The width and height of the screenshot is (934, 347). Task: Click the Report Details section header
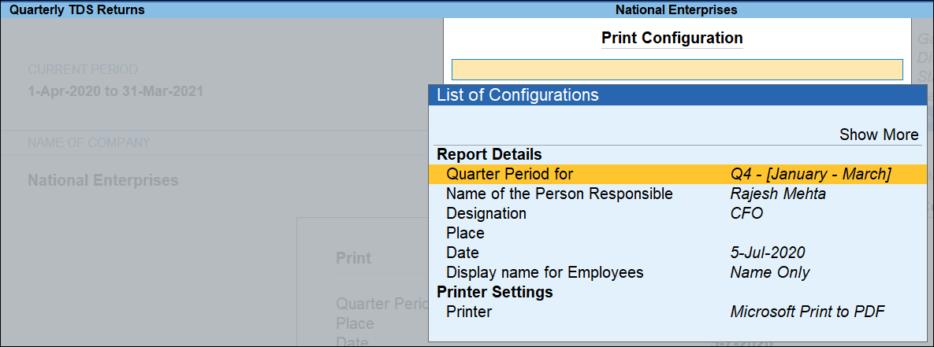click(x=489, y=154)
